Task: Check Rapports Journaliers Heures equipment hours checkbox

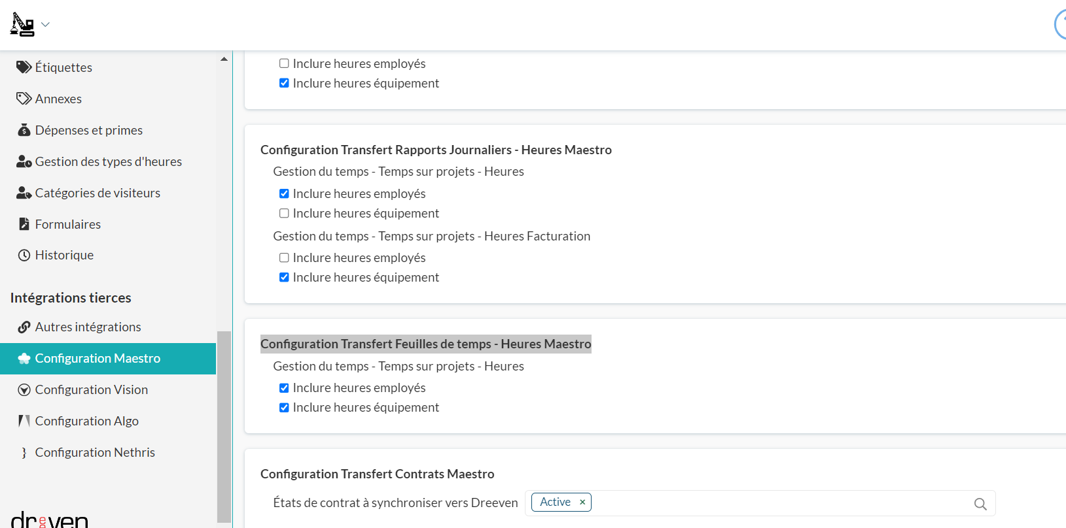Action: coord(284,213)
